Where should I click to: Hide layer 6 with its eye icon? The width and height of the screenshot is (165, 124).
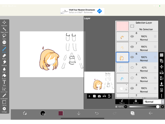(x=132, y=57)
